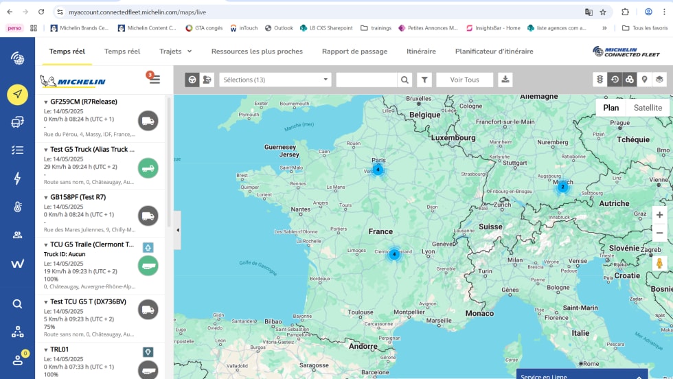The width and height of the screenshot is (673, 379).
Task: Toggle the traffic light layer icon
Action: 600,80
